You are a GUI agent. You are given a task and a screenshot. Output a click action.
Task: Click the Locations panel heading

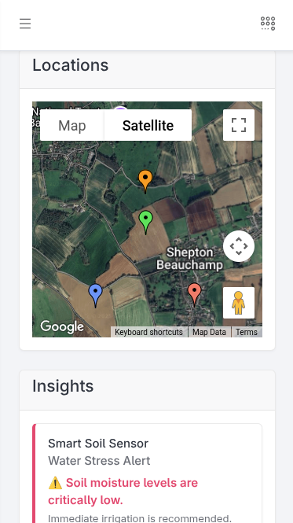(71, 65)
